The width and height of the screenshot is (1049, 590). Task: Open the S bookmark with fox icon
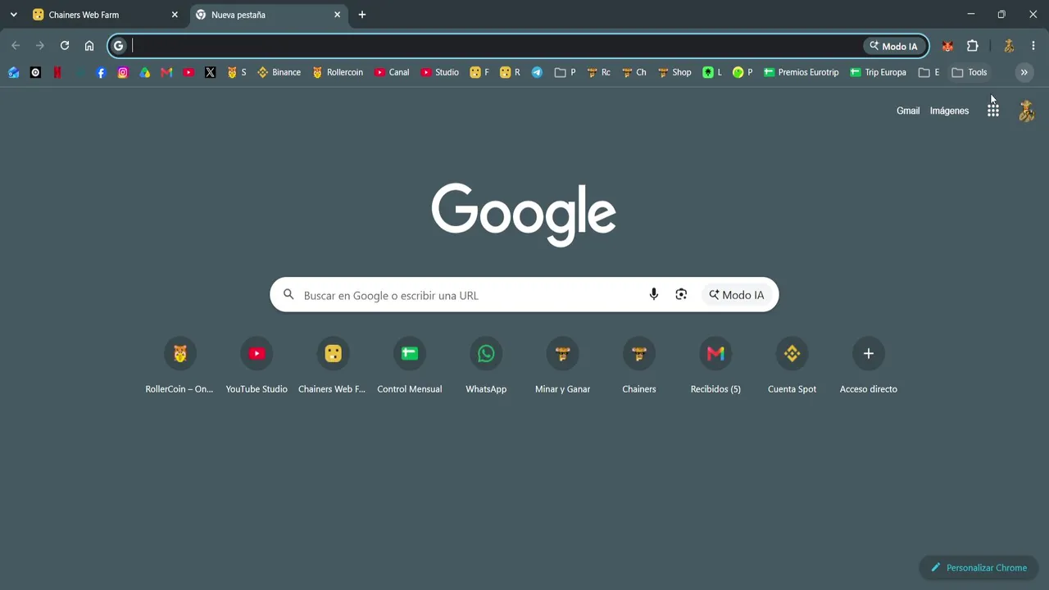pyautogui.click(x=236, y=72)
